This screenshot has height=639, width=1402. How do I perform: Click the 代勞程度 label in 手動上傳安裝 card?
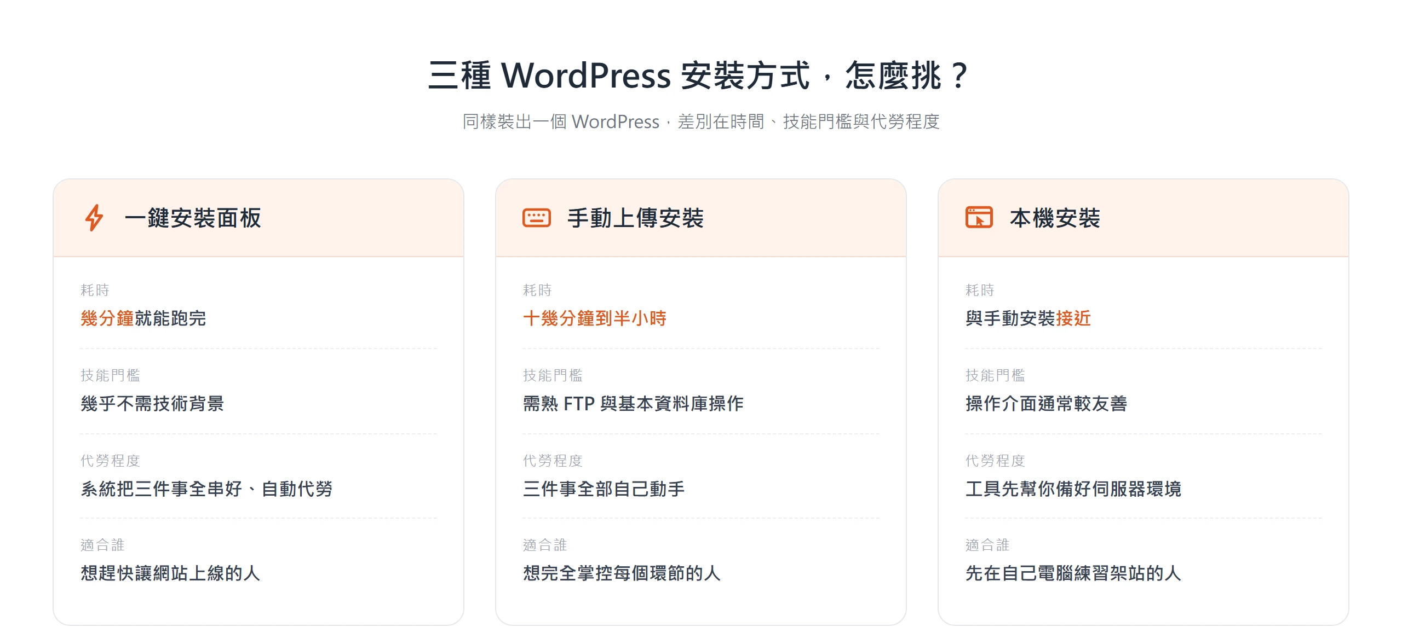pos(553,461)
